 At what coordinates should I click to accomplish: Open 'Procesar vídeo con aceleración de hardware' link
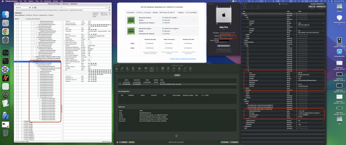pos(183,59)
